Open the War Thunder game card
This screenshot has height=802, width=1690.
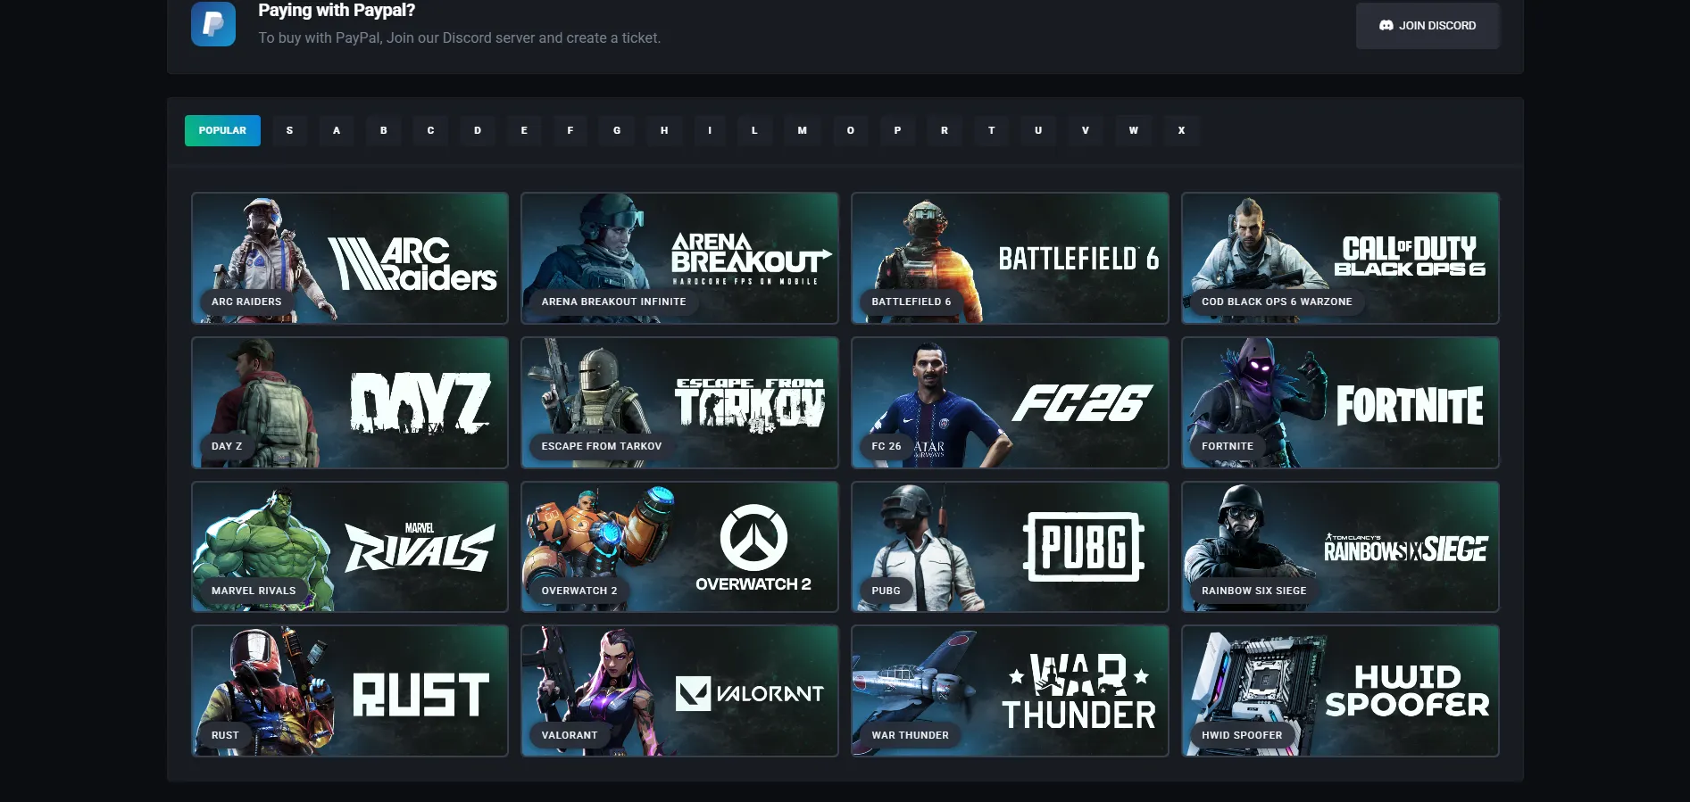coord(1010,690)
